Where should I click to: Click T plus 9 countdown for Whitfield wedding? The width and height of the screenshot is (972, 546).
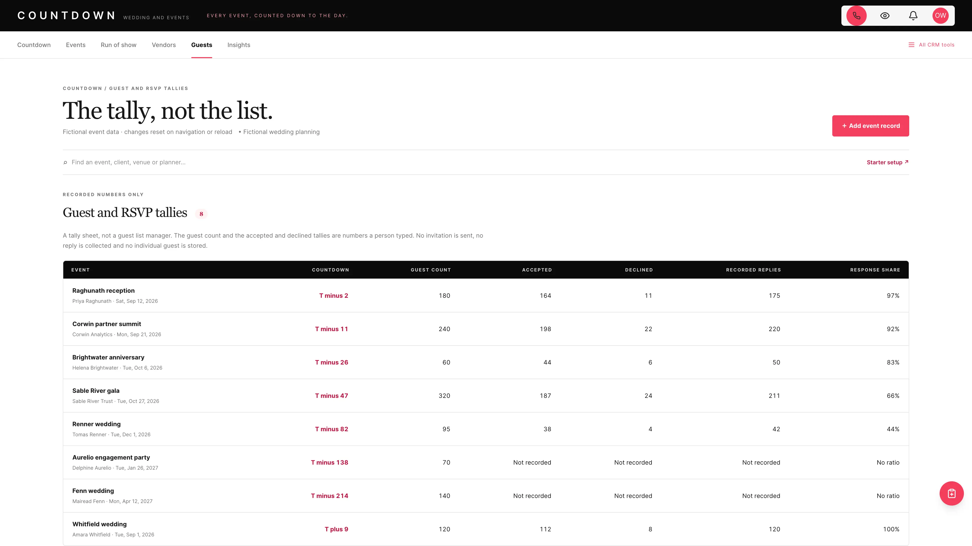pos(336,529)
